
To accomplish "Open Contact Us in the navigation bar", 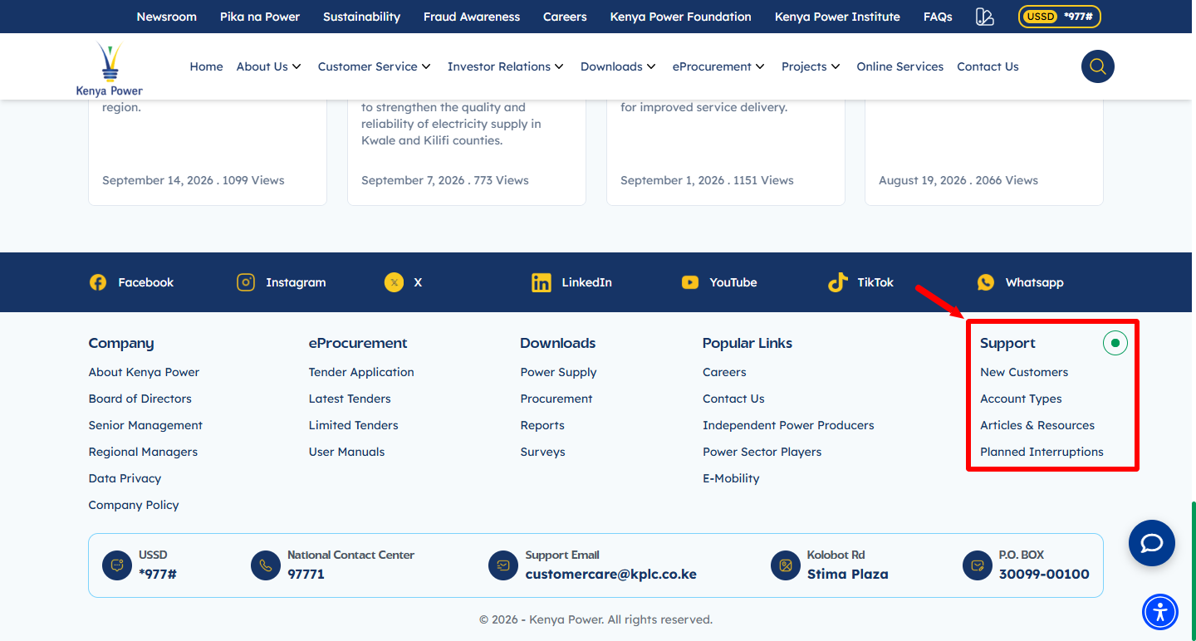I will click(x=988, y=66).
